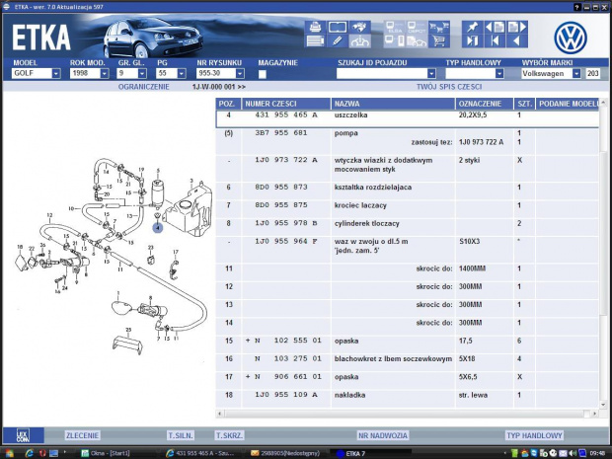Click the brand code field showing 203
612x459 pixels.
(593, 73)
